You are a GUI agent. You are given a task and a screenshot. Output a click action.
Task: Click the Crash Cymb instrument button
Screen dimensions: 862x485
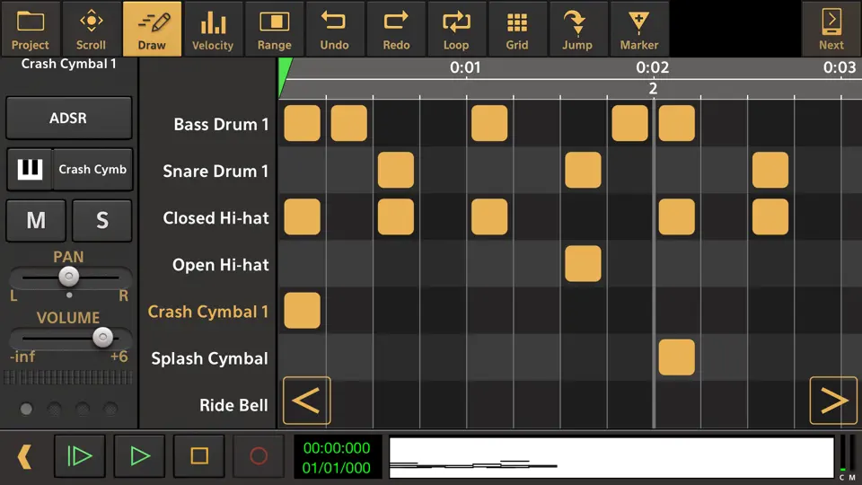pyautogui.click(x=92, y=170)
